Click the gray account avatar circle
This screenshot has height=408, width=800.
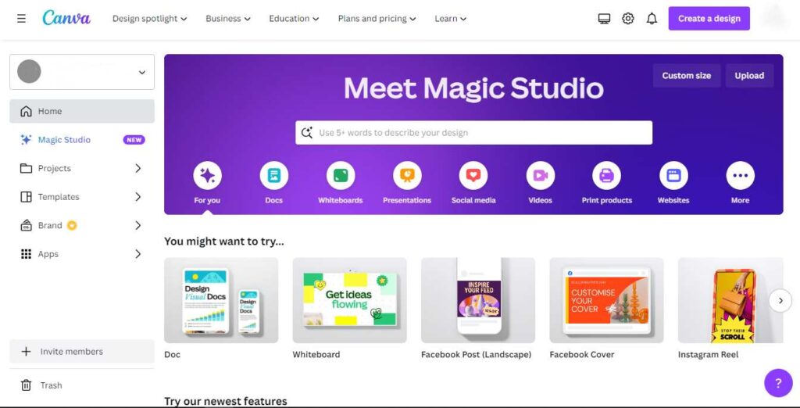pyautogui.click(x=29, y=71)
